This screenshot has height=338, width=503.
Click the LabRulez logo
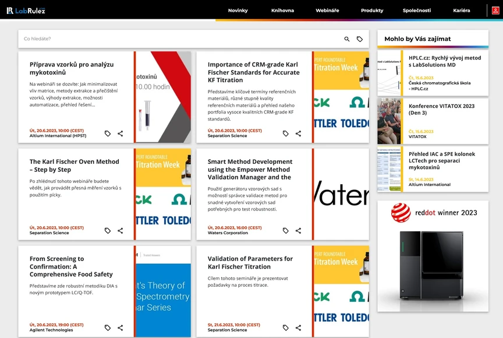point(26,10)
